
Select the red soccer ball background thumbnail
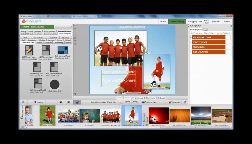coord(159,116)
